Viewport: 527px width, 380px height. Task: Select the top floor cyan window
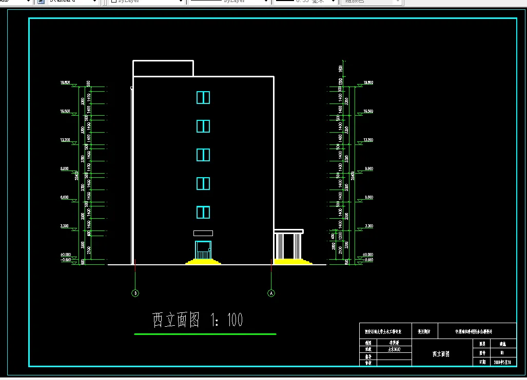pos(203,98)
